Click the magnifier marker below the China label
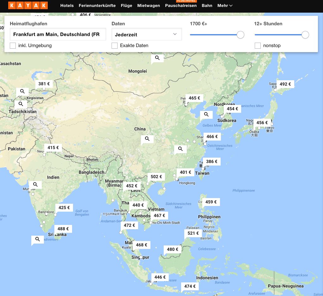The height and width of the screenshot is (296, 323). pyautogui.click(x=147, y=139)
